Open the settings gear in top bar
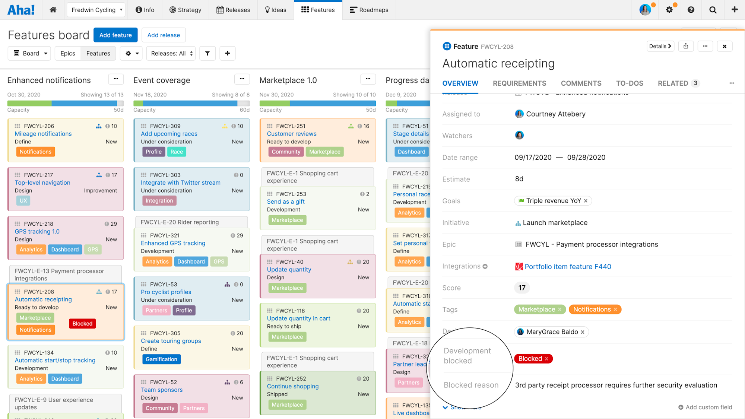Image resolution: width=745 pixels, height=419 pixels. [x=669, y=10]
